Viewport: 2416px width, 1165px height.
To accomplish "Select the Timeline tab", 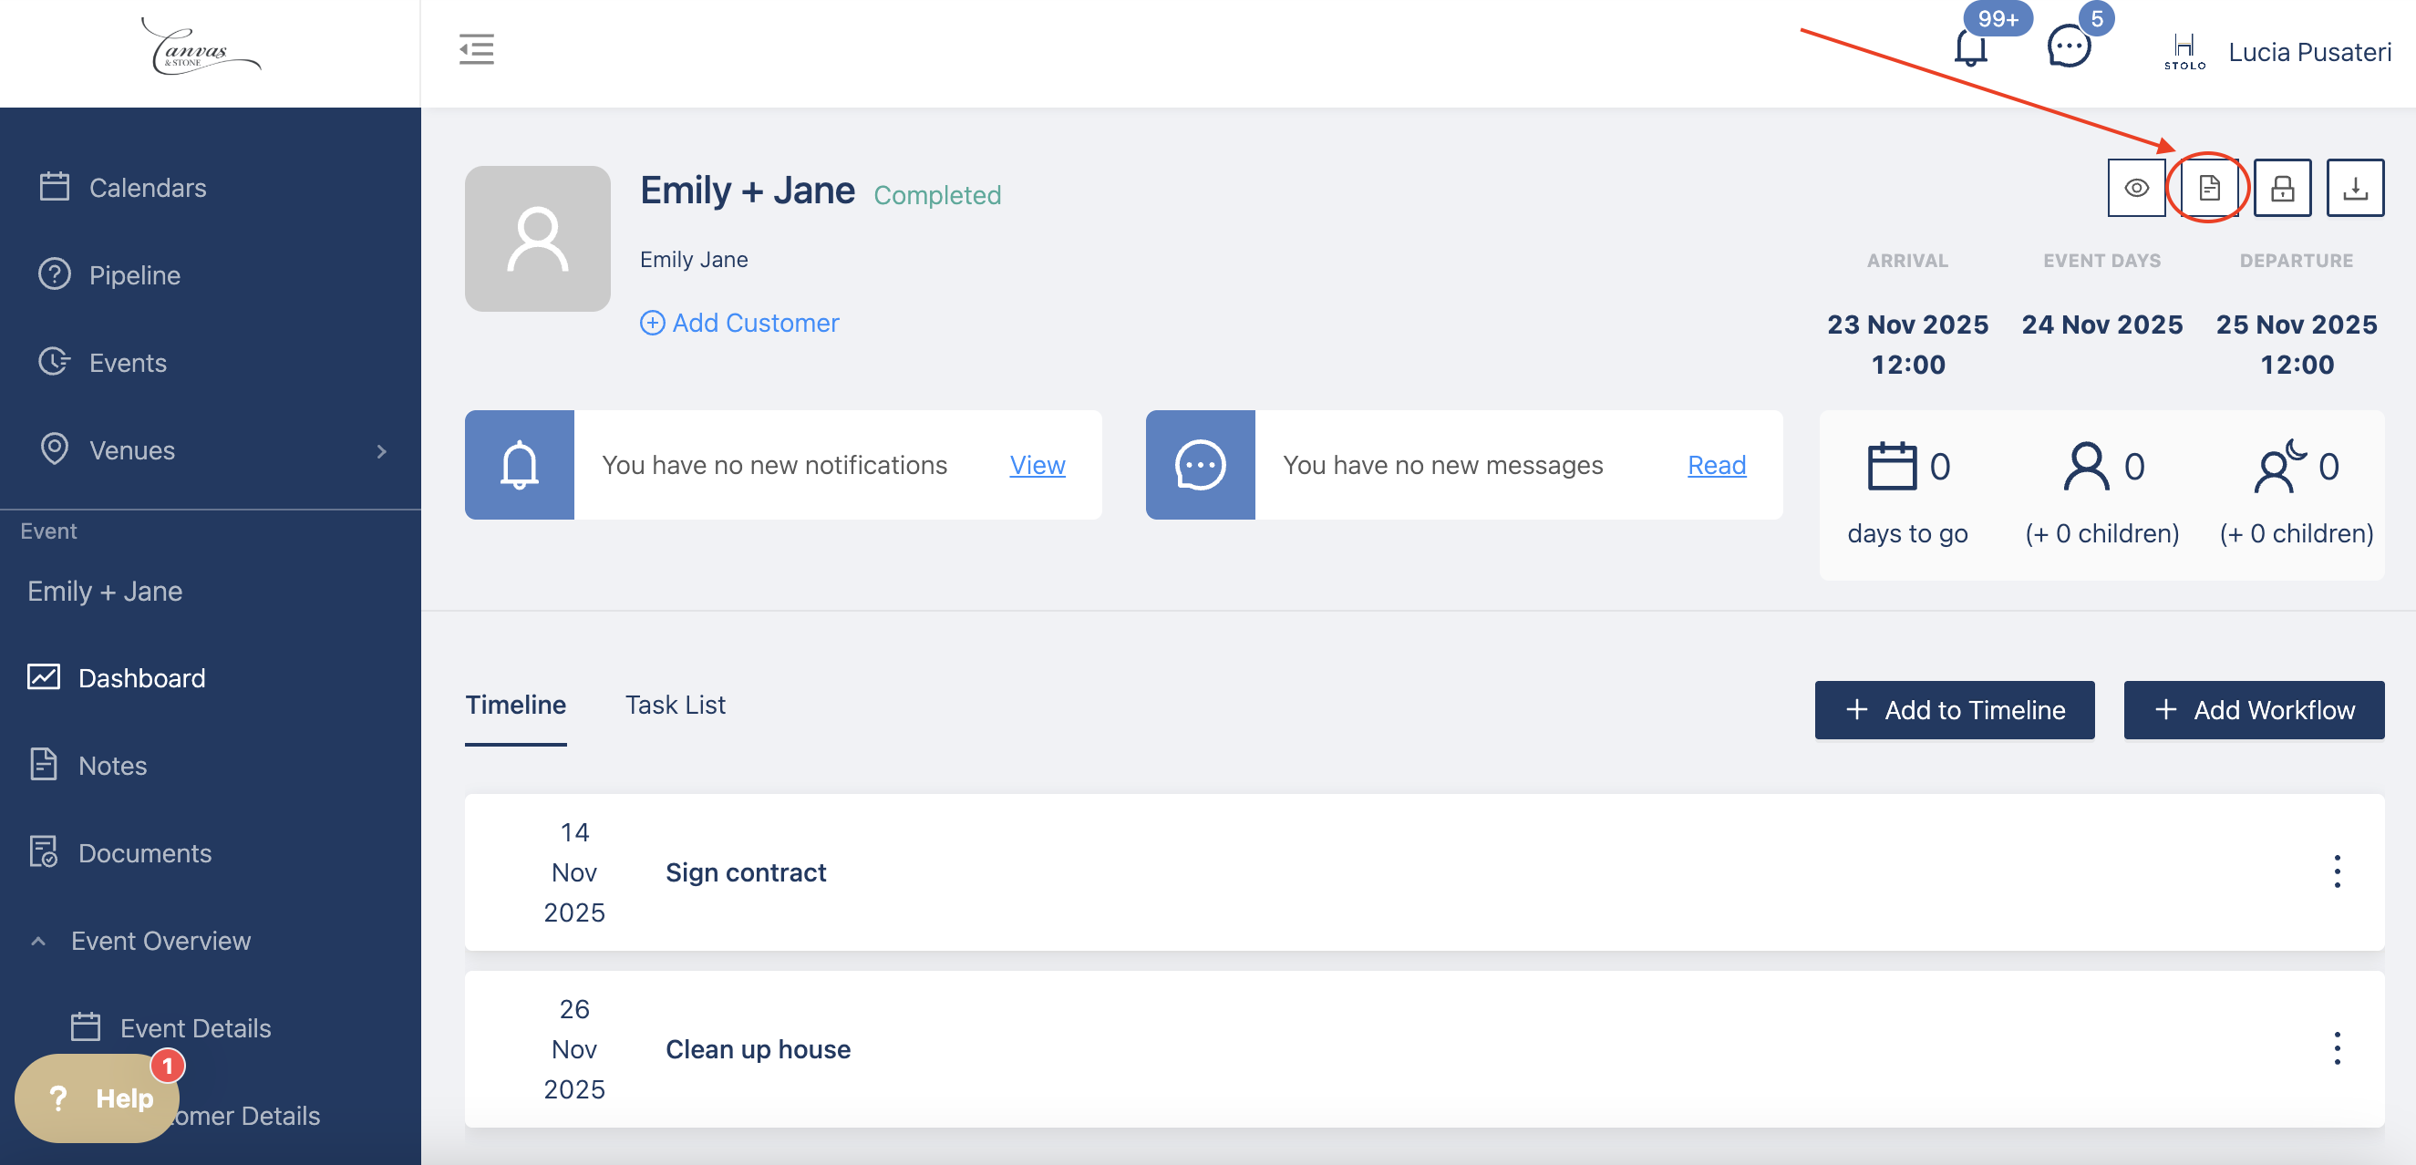I will [x=516, y=705].
